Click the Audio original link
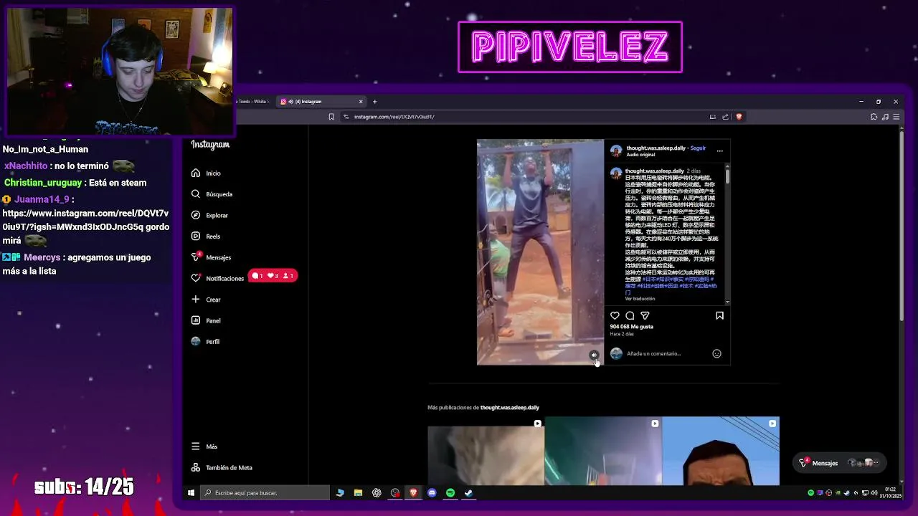This screenshot has height=516, width=918. pos(640,155)
